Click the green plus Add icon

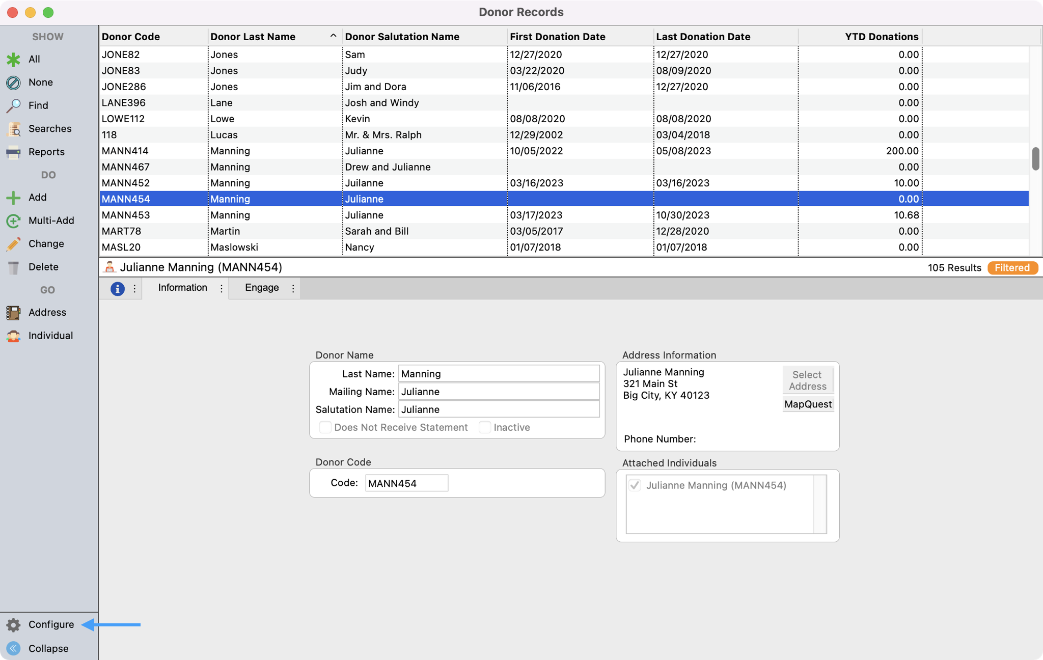coord(13,198)
